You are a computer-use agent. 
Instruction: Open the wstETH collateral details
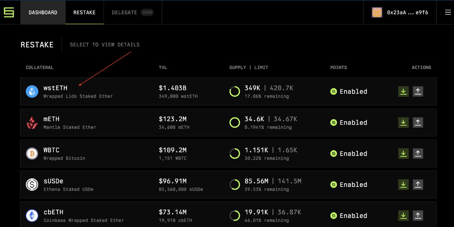coord(229,91)
